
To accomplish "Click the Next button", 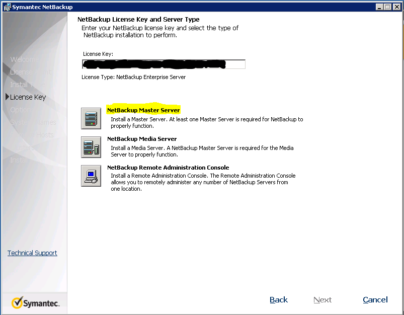I will 322,300.
